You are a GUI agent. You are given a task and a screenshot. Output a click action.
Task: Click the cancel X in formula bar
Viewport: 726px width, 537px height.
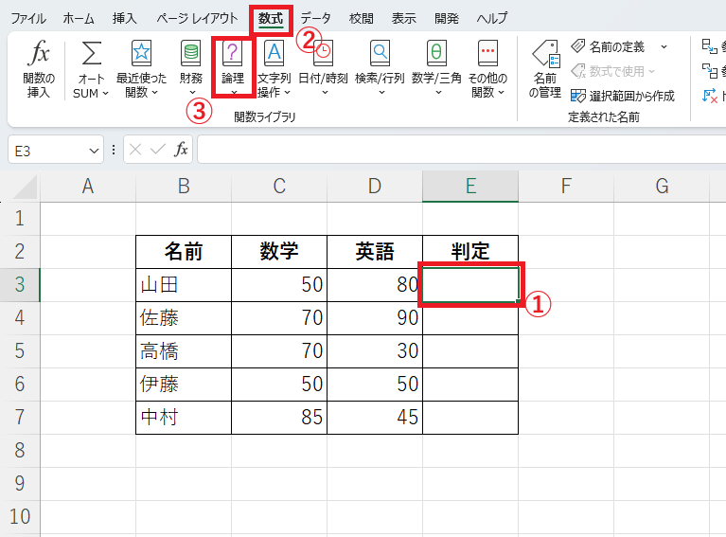[135, 150]
